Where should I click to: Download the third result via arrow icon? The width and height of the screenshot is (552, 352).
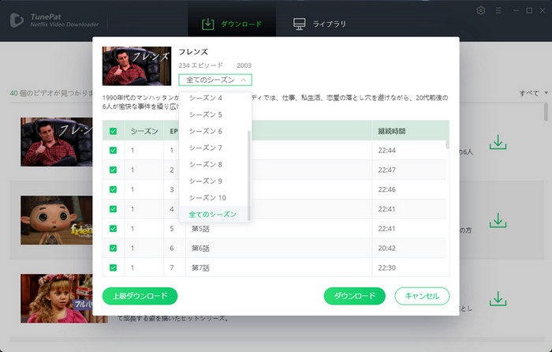pyautogui.click(x=498, y=298)
